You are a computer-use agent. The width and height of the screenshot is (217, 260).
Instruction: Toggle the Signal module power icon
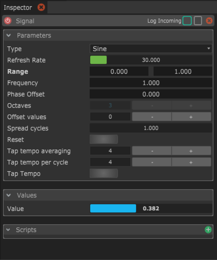[x=8, y=21]
